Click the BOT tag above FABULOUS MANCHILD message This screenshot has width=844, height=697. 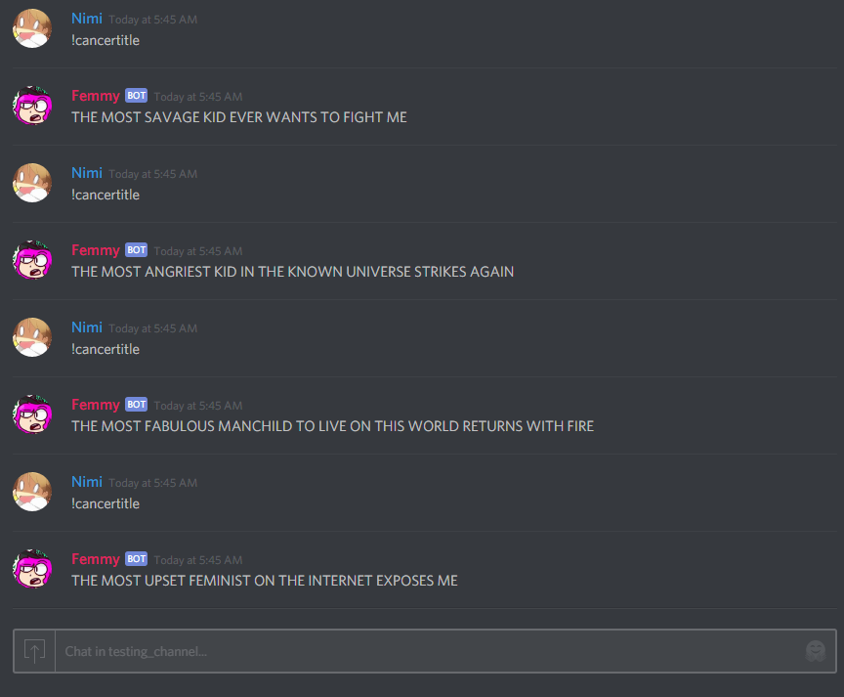136,404
